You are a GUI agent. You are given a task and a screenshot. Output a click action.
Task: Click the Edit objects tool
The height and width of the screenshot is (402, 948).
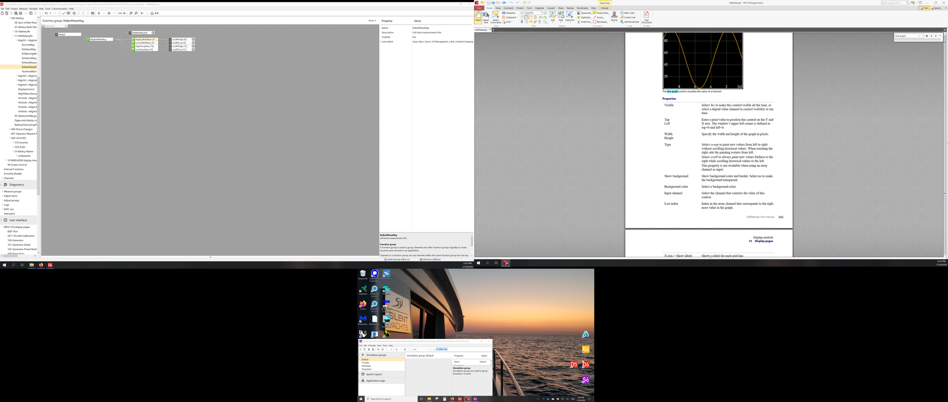pyautogui.click(x=553, y=17)
